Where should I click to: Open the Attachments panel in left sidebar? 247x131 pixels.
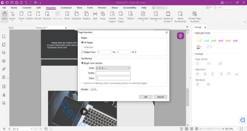(x=4, y=69)
